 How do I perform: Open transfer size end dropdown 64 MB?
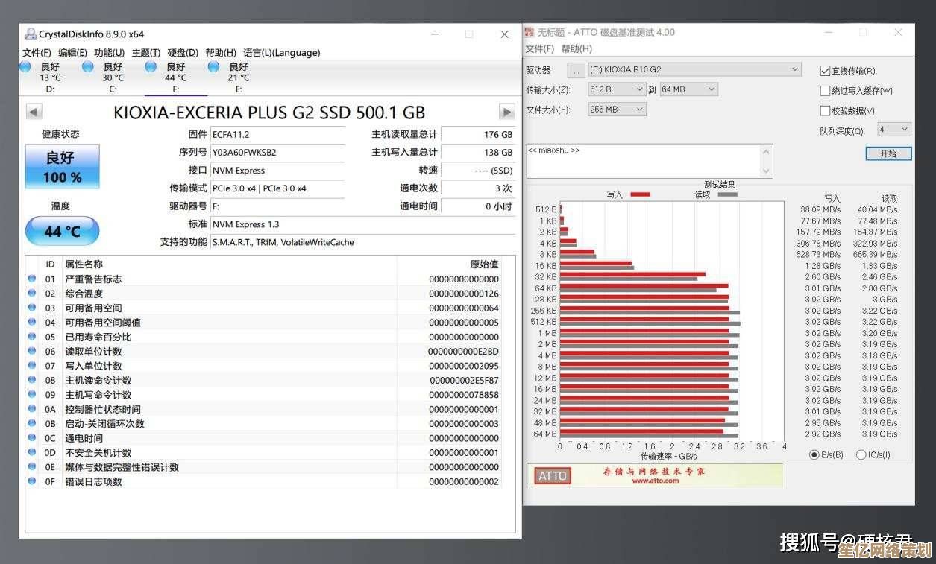pyautogui.click(x=688, y=89)
